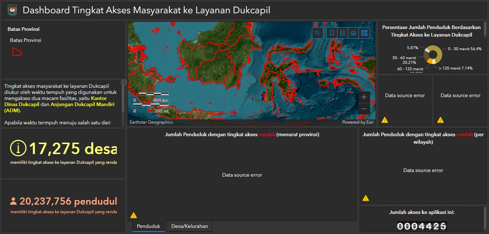The width and height of the screenshot is (489, 234).
Task: Click the info icon beside 17,275 desa
Action: click(18, 148)
